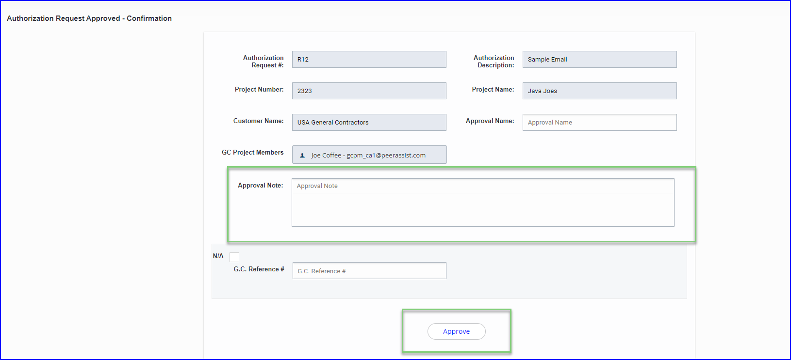Image resolution: width=791 pixels, height=360 pixels.
Task: Click the Approval Name input field
Action: (x=599, y=122)
